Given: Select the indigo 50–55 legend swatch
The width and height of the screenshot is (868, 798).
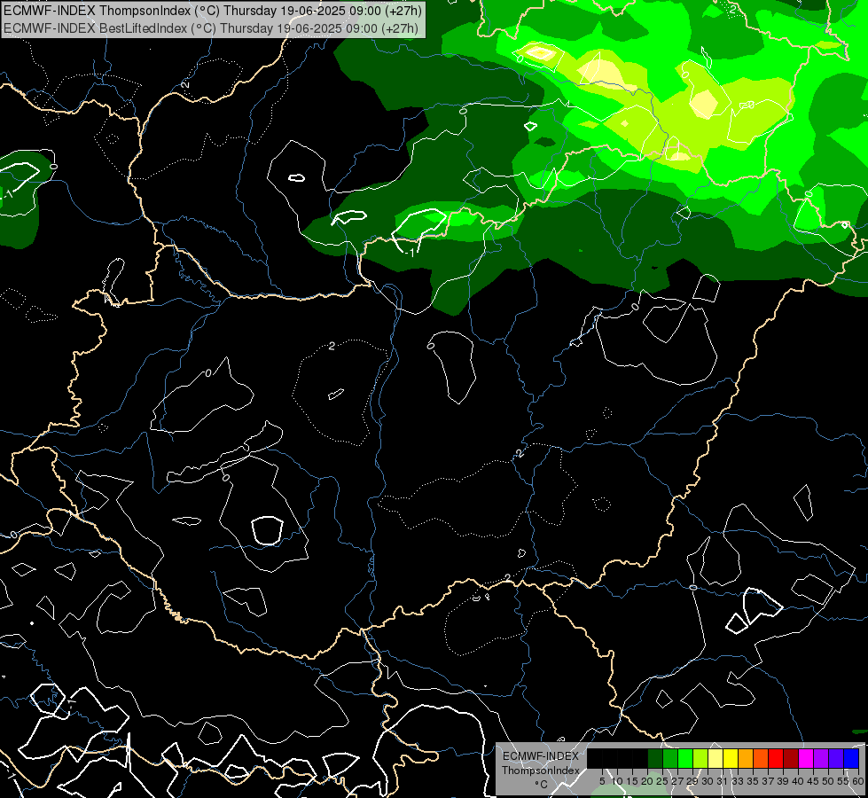Looking at the screenshot, I should pos(836,758).
